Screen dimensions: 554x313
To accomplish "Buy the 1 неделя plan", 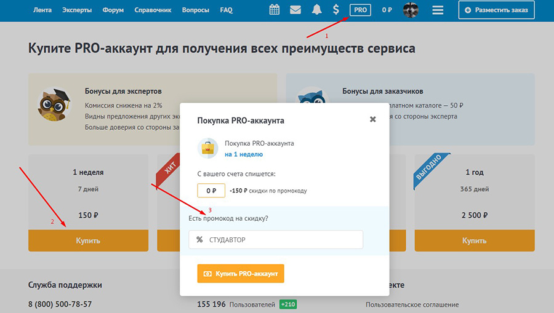I will click(88, 240).
